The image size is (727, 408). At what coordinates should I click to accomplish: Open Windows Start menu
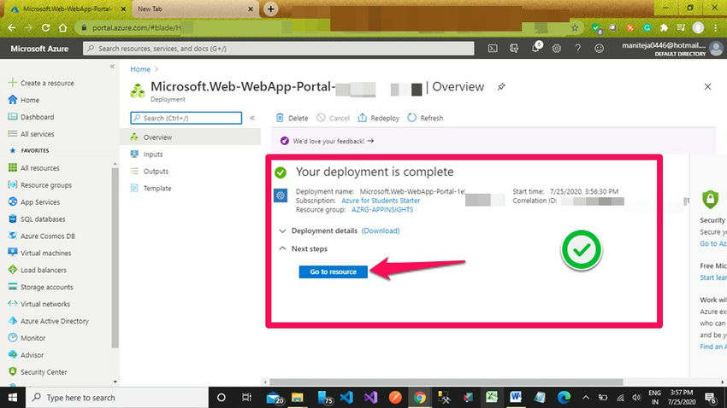pyautogui.click(x=13, y=398)
